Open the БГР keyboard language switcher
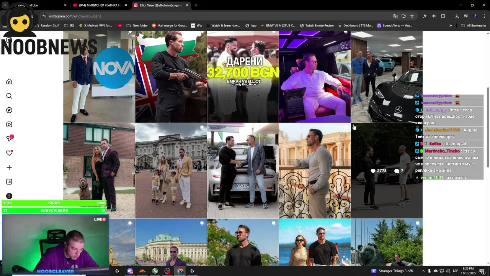 coord(456,271)
